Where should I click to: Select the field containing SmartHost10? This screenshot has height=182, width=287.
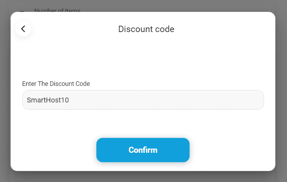143,100
